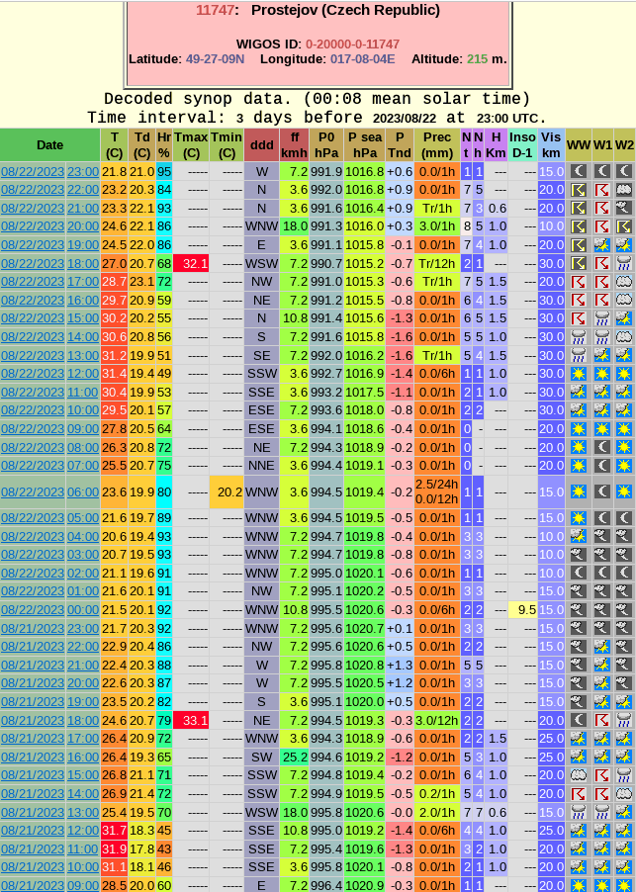Click the W1 partly cloudy icon at 08/22/2023 19:00
Screen dimensions: 636x892
coord(602,245)
